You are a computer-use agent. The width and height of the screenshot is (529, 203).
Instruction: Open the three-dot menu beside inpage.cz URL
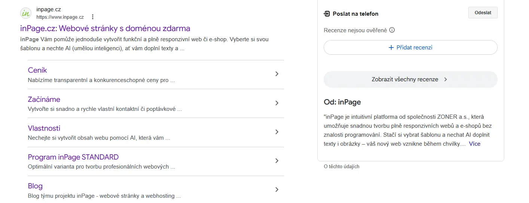pos(93,17)
